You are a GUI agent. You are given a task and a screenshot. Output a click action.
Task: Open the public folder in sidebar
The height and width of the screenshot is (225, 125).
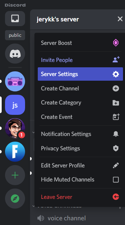tap(15, 35)
